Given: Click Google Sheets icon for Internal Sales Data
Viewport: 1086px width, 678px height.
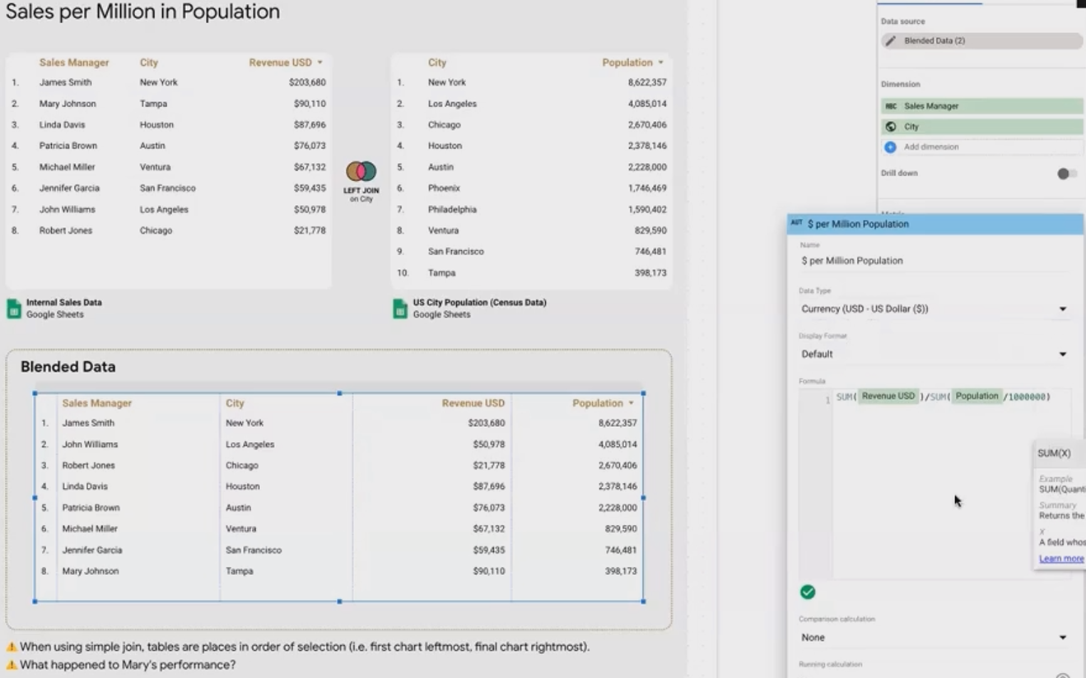Looking at the screenshot, I should [x=14, y=309].
